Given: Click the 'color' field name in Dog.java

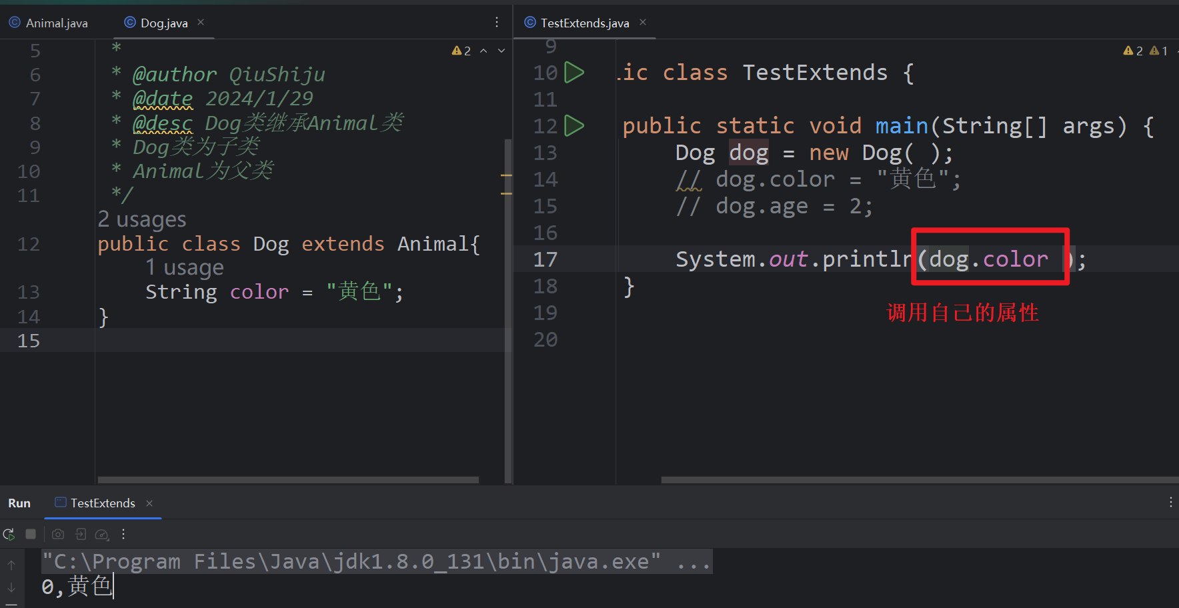Looking at the screenshot, I should coord(259,292).
